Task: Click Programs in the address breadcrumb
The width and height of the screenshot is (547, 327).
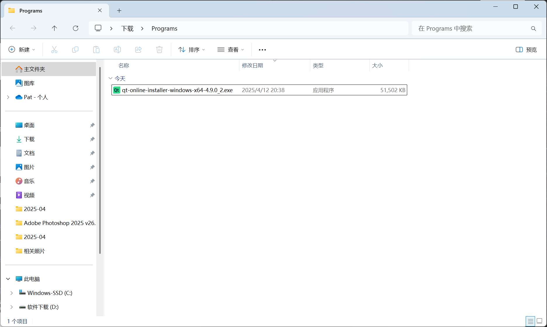Action: point(164,29)
